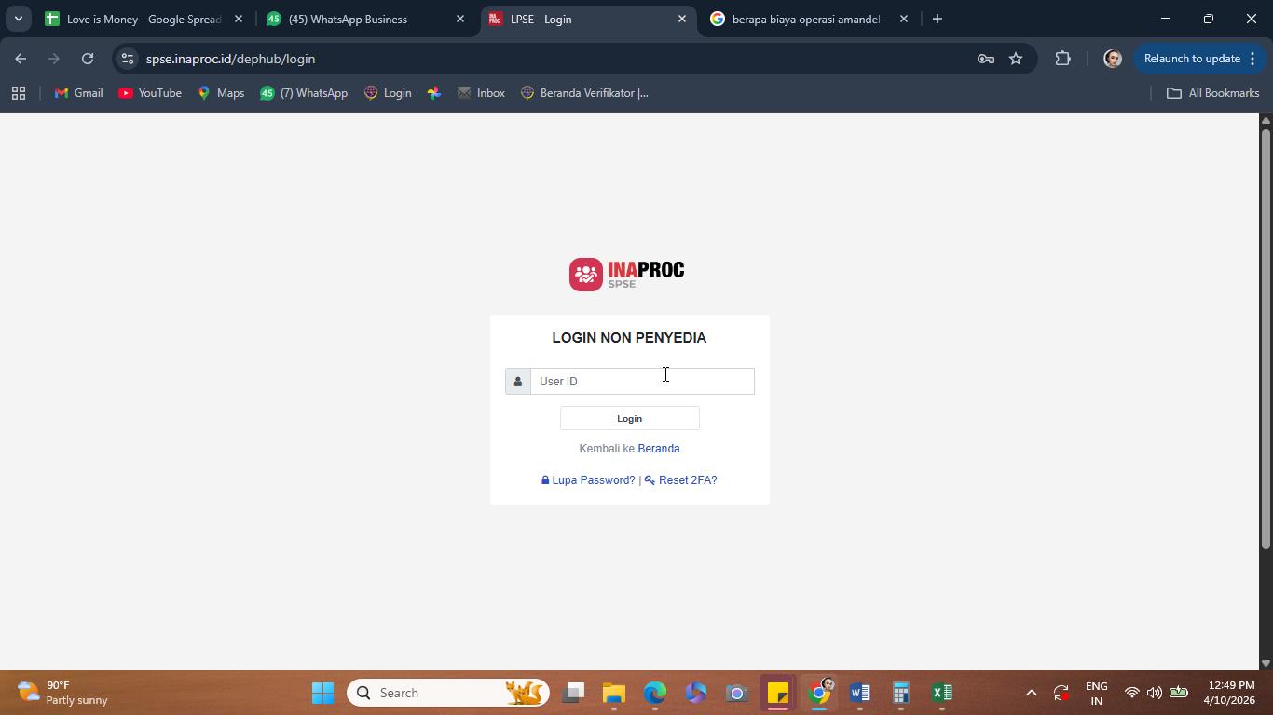Viewport: 1273px width, 715px height.
Task: Open the pinwheel Photos bookmark icon
Action: pyautogui.click(x=434, y=93)
